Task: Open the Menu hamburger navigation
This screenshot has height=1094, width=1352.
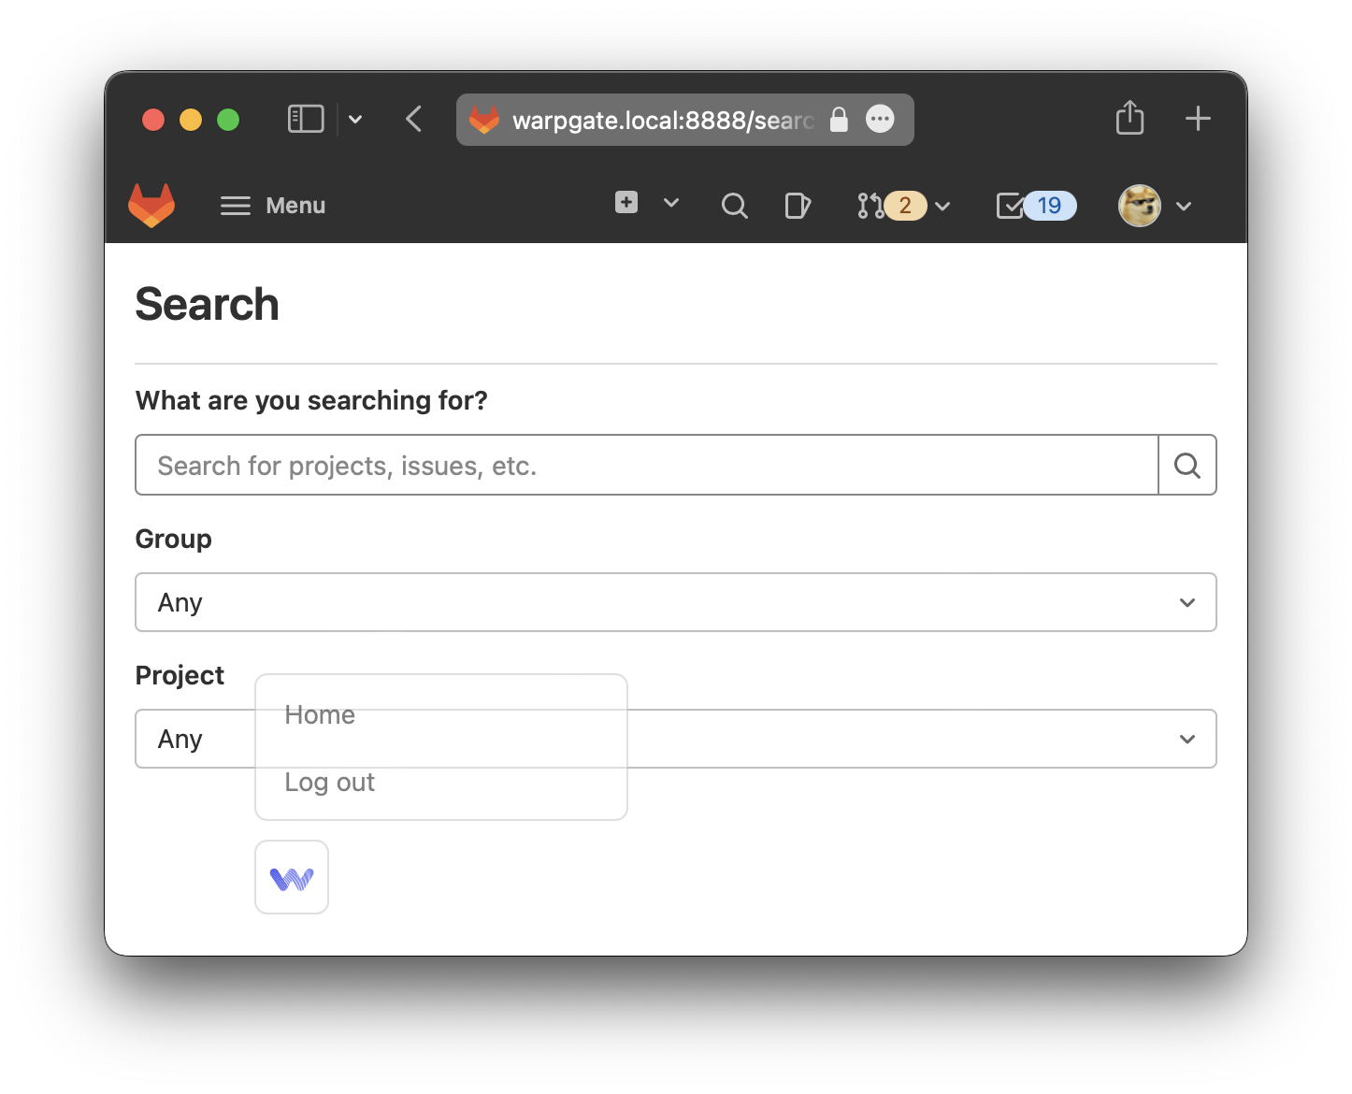Action: [272, 206]
